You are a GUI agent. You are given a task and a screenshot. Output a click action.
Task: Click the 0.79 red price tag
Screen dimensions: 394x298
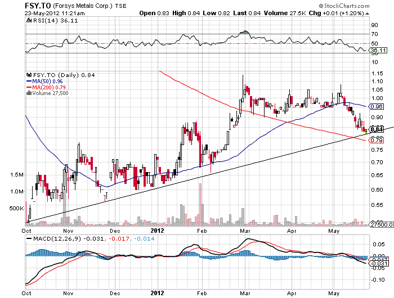[x=376, y=140]
